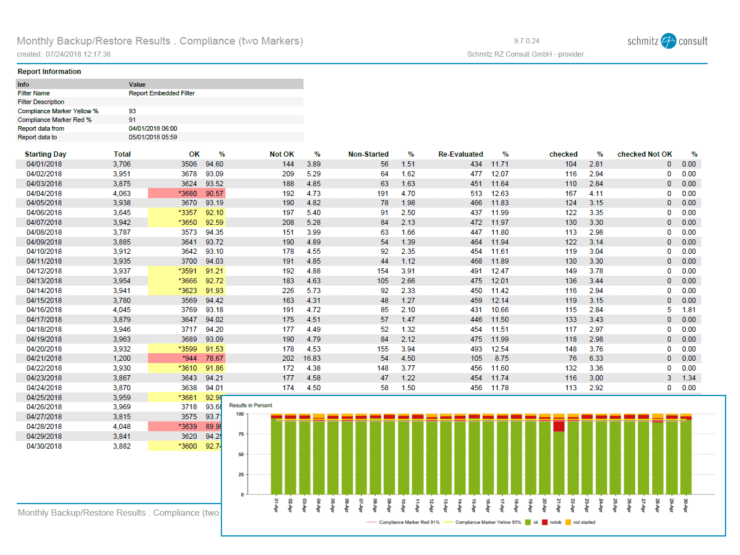Click Total value 4,045 for 04/16/2018

(x=122, y=310)
